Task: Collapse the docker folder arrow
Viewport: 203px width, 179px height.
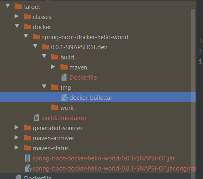Action: click(17, 26)
